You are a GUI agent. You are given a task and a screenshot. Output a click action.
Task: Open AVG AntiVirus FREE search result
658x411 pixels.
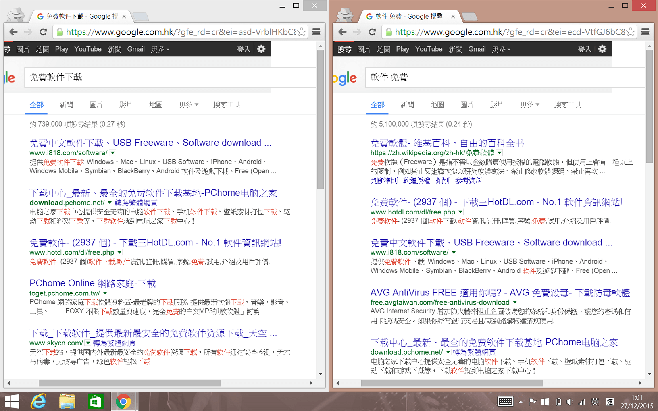pos(500,293)
